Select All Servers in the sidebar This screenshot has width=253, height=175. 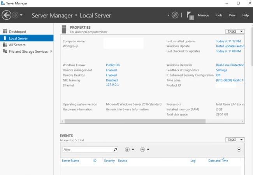click(27, 45)
